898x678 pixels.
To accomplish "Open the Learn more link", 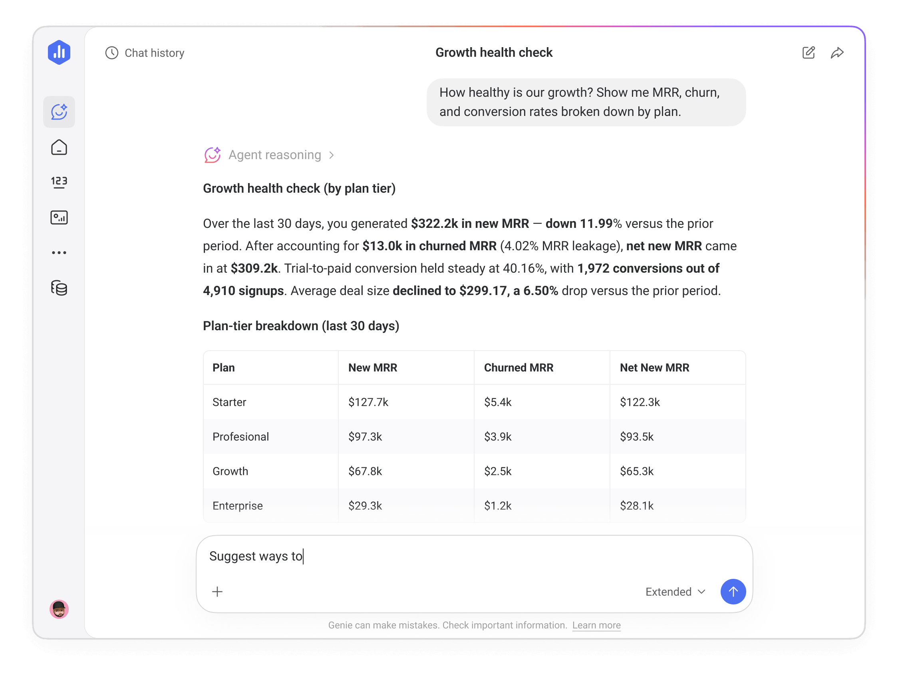I will pyautogui.click(x=596, y=625).
